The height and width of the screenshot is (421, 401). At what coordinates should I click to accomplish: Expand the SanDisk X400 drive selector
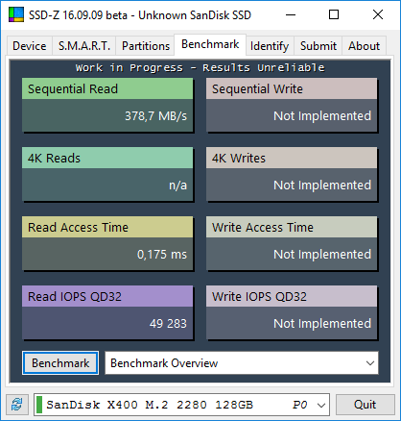pos(321,405)
